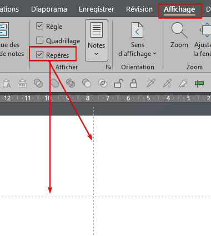Viewport: 211px width, 236px height.
Task: Expand the Sens d'affichage dropdown chevron
Action: coord(155,54)
